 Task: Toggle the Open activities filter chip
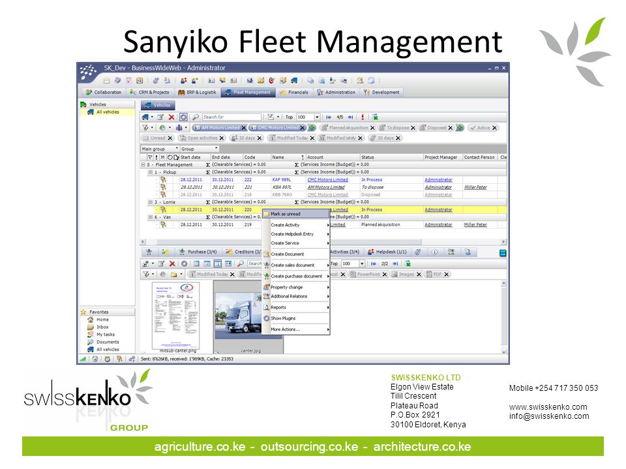pyautogui.click(x=201, y=138)
